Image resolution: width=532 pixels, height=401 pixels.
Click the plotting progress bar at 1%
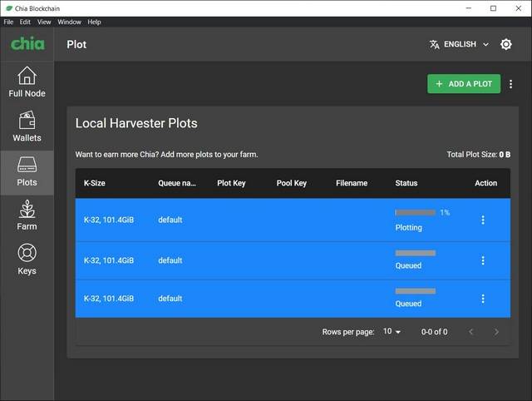[x=415, y=213]
